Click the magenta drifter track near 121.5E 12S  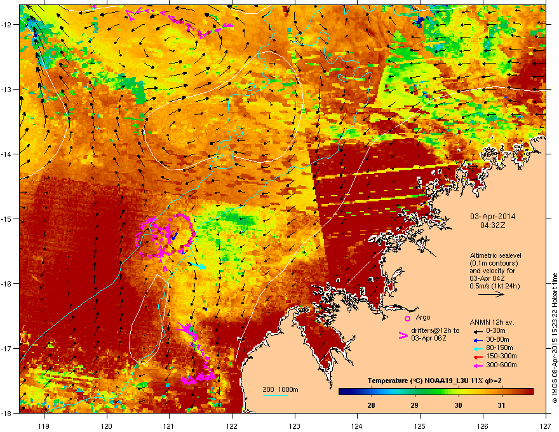178,22
